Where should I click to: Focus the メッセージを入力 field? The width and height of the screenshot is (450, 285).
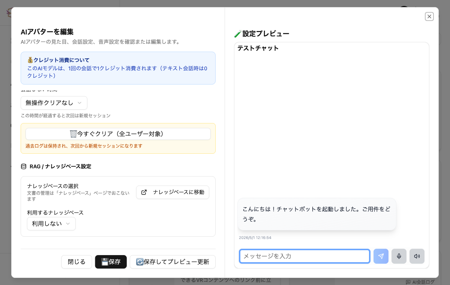coord(305,256)
